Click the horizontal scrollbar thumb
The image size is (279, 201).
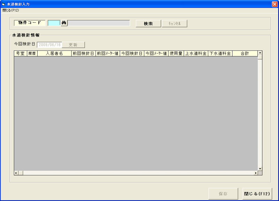(x=21, y=173)
